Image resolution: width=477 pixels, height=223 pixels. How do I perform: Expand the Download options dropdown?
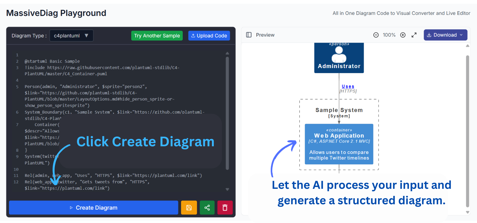pos(445,35)
